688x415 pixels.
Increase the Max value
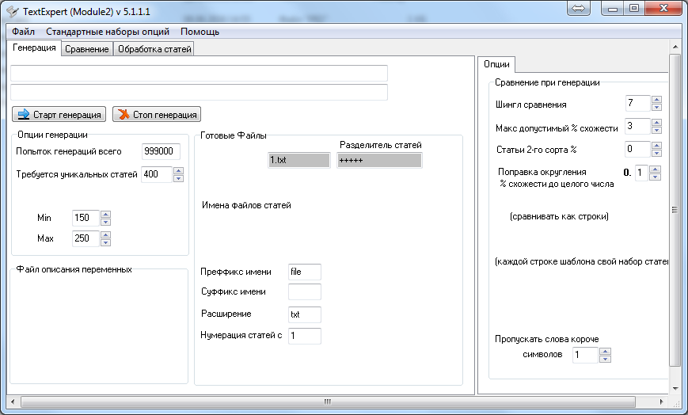click(x=106, y=235)
